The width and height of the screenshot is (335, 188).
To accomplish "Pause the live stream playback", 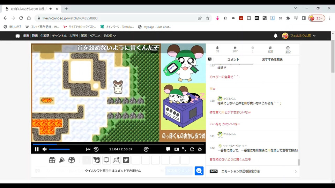I will (37, 149).
